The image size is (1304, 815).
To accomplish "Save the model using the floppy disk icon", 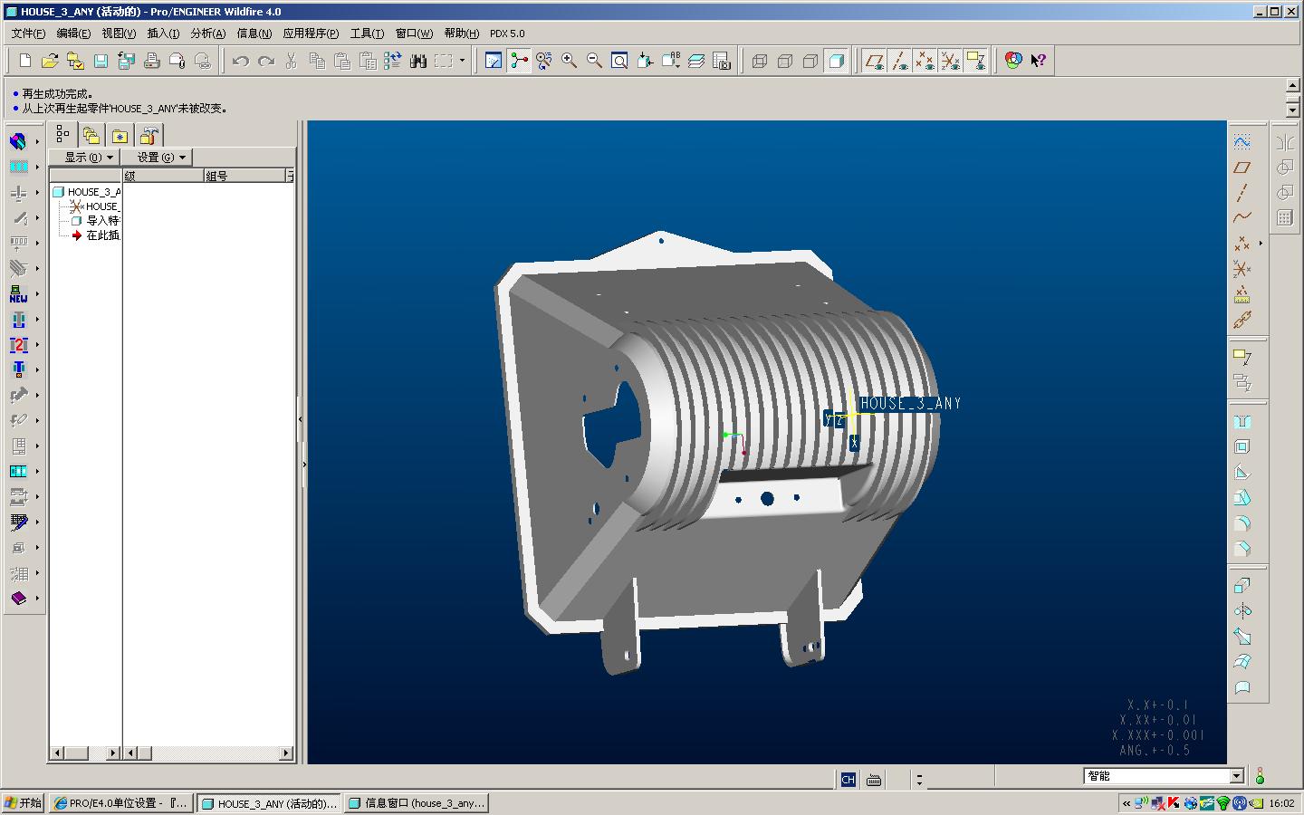I will [x=101, y=61].
